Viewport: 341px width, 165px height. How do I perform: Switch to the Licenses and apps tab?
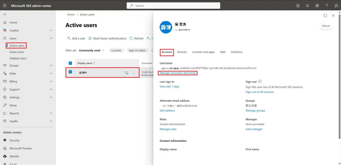204,52
